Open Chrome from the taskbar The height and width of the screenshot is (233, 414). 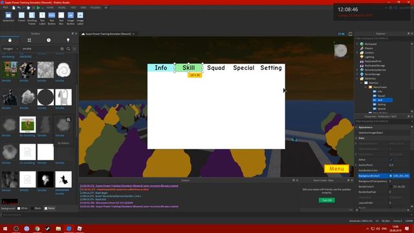(x=38, y=228)
